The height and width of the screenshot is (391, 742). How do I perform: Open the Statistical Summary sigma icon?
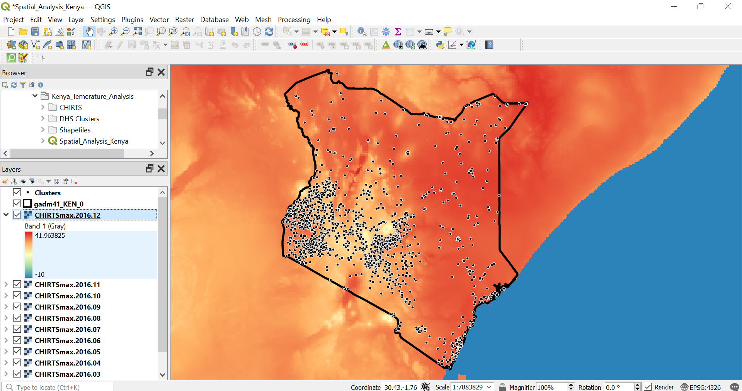pyautogui.click(x=398, y=32)
